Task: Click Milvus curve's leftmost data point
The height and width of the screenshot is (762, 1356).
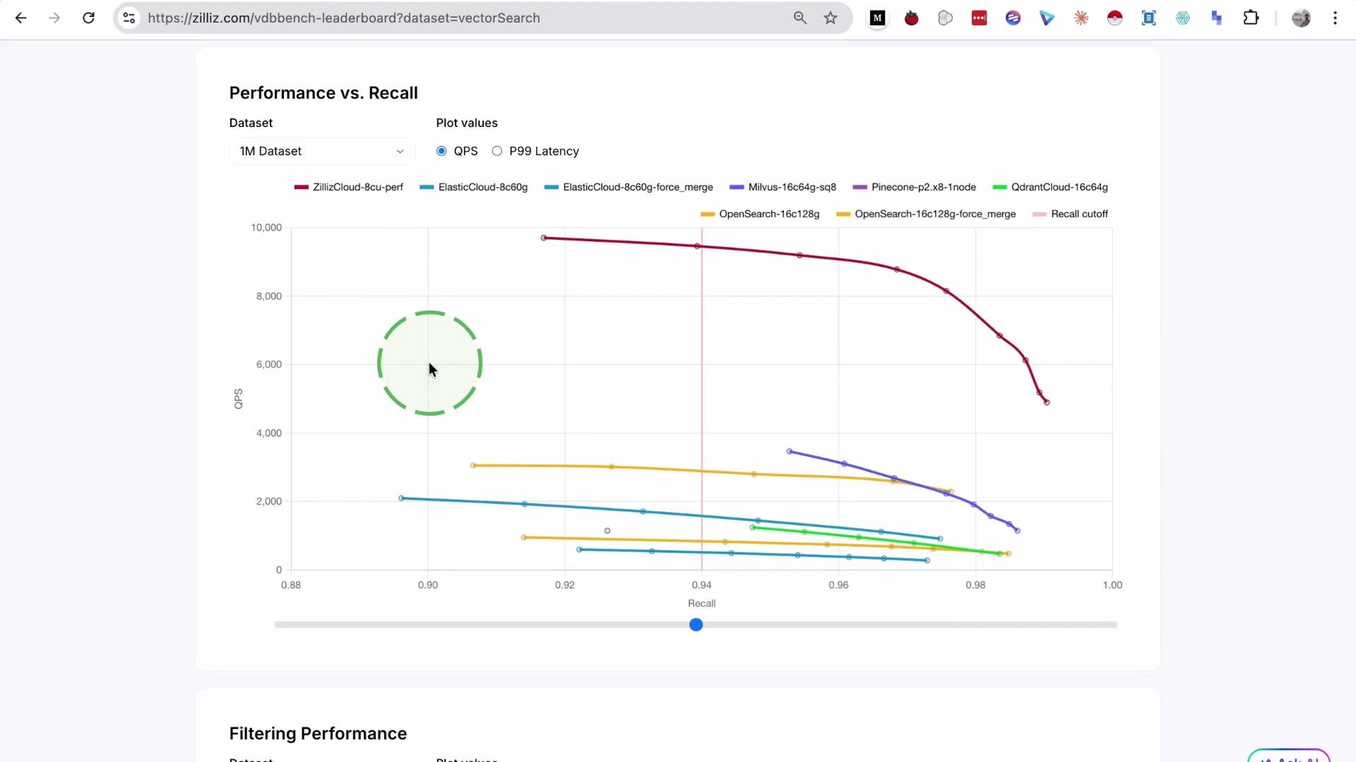Action: click(790, 452)
